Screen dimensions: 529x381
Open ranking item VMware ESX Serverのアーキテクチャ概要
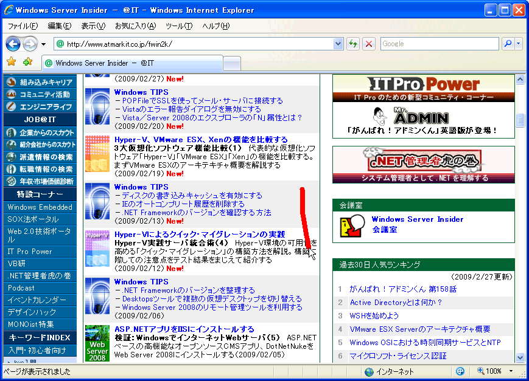(x=419, y=329)
